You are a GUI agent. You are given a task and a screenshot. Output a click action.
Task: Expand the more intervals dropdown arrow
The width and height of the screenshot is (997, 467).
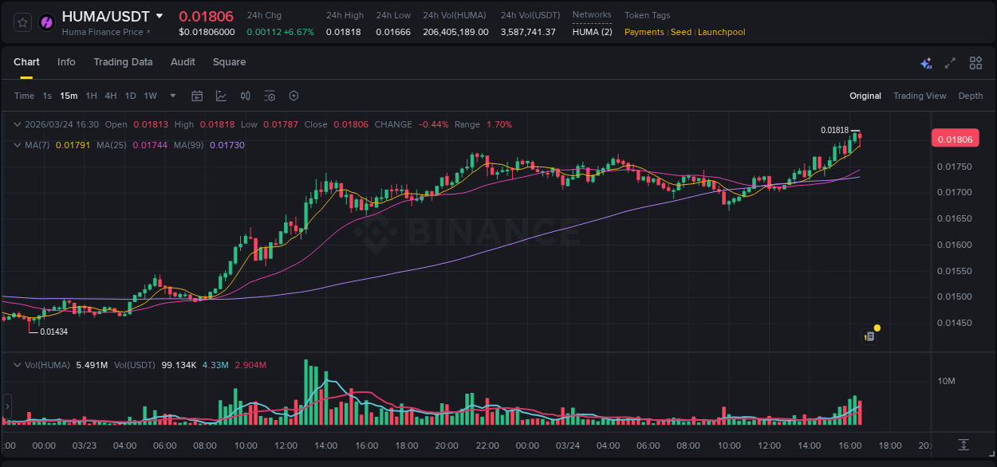173,96
